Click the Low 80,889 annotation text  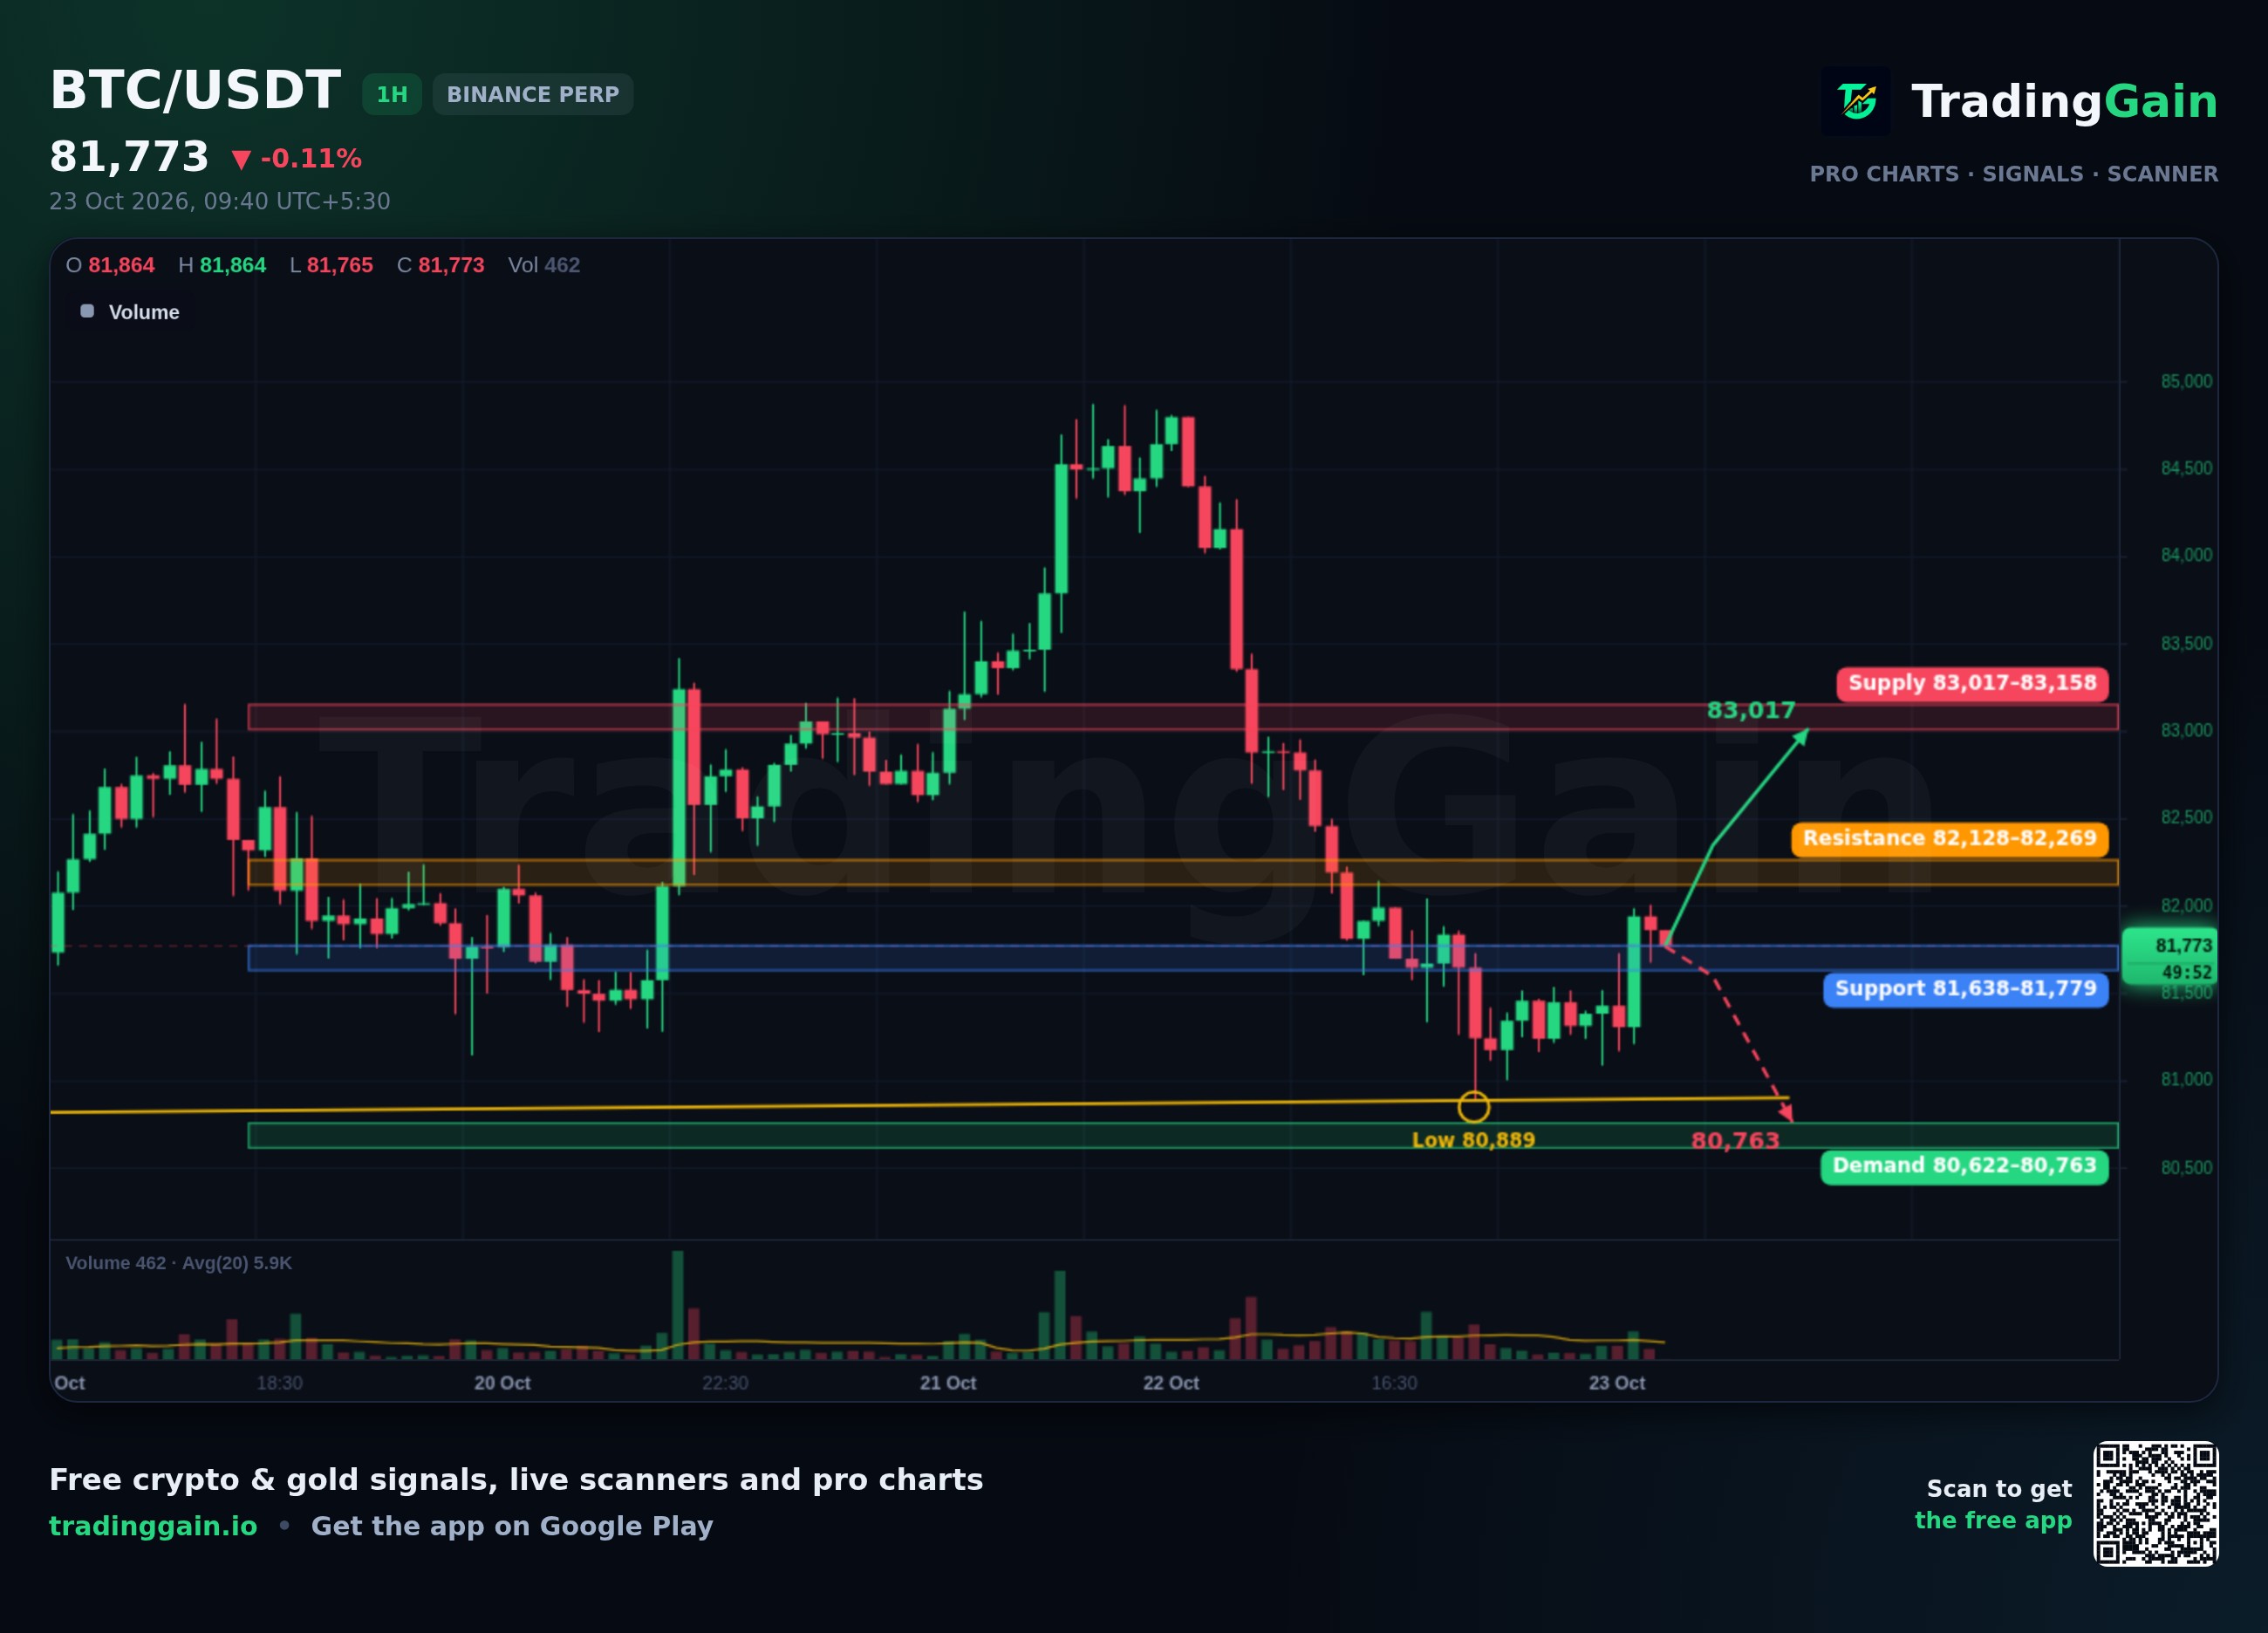coord(1473,1139)
